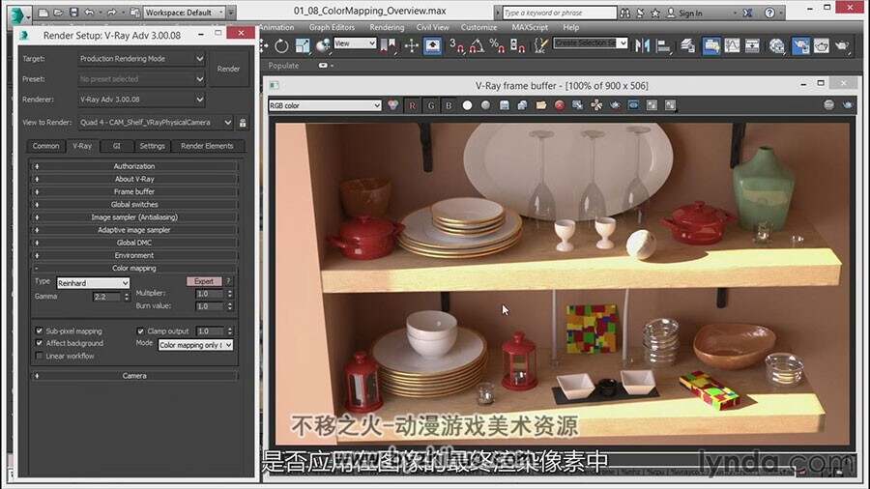Toggle lock view to render icon

(x=243, y=123)
